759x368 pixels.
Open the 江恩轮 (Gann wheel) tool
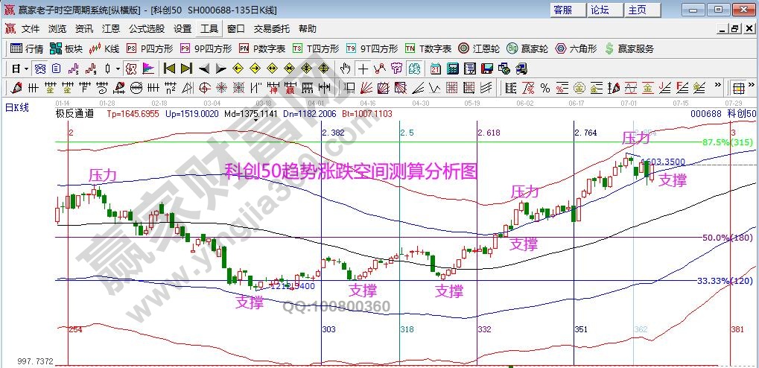point(479,48)
